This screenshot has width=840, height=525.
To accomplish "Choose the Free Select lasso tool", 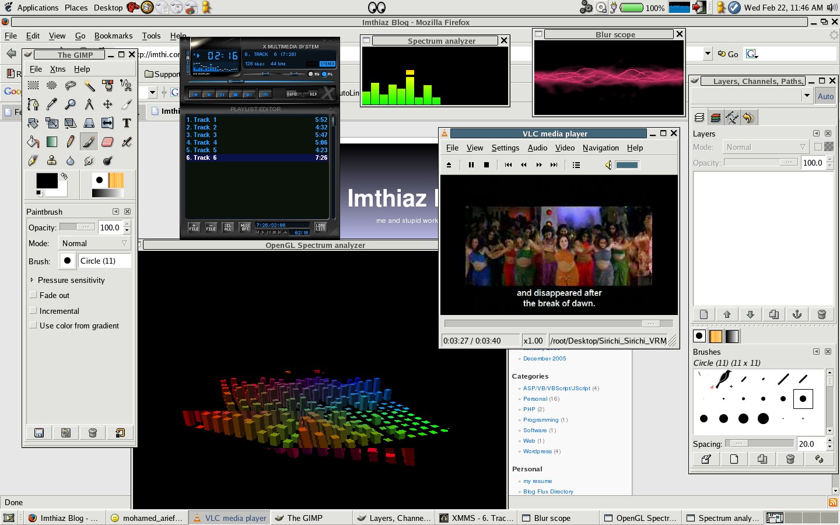I will click(71, 86).
